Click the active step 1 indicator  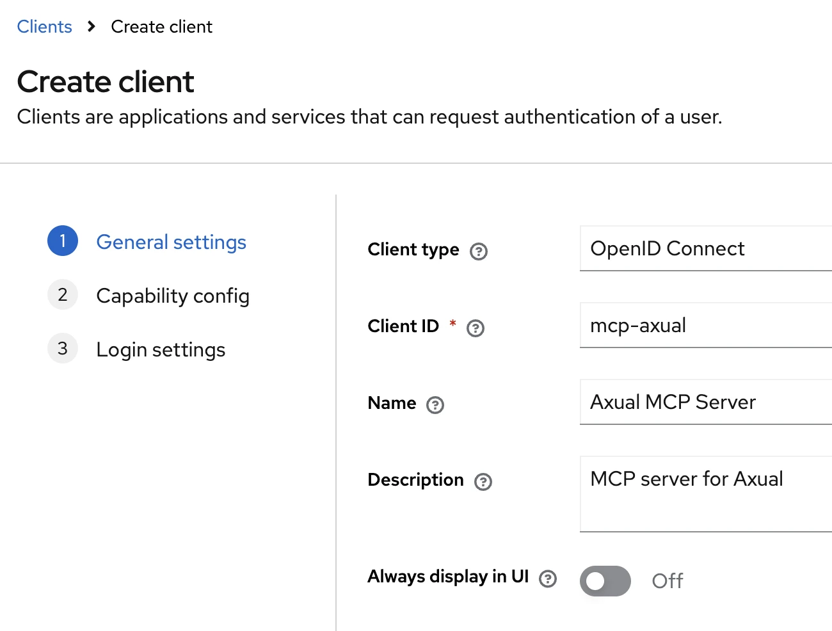(x=62, y=241)
